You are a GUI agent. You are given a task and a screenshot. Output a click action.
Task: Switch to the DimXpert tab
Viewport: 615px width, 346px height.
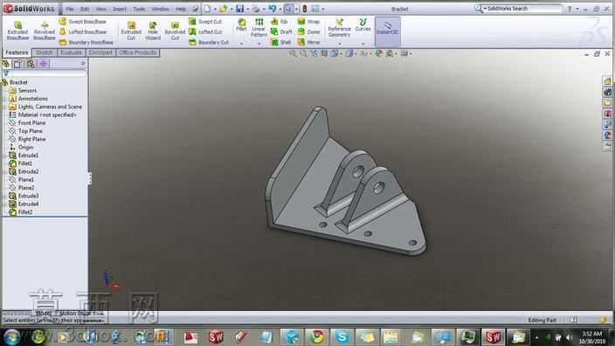click(100, 52)
